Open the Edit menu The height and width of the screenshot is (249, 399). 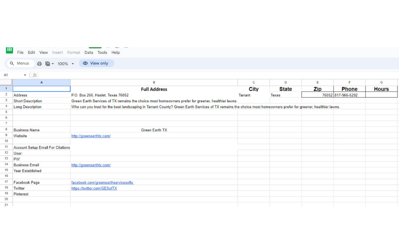click(31, 52)
